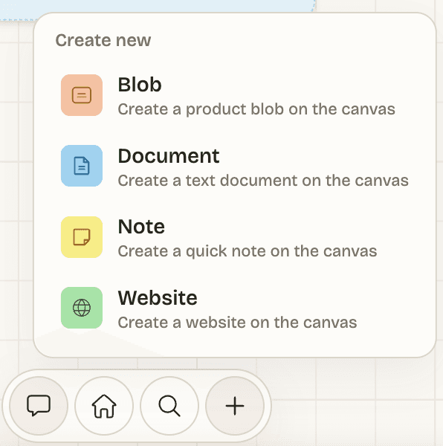Choose the Document menu title
This screenshot has height=446, width=443.
(169, 156)
